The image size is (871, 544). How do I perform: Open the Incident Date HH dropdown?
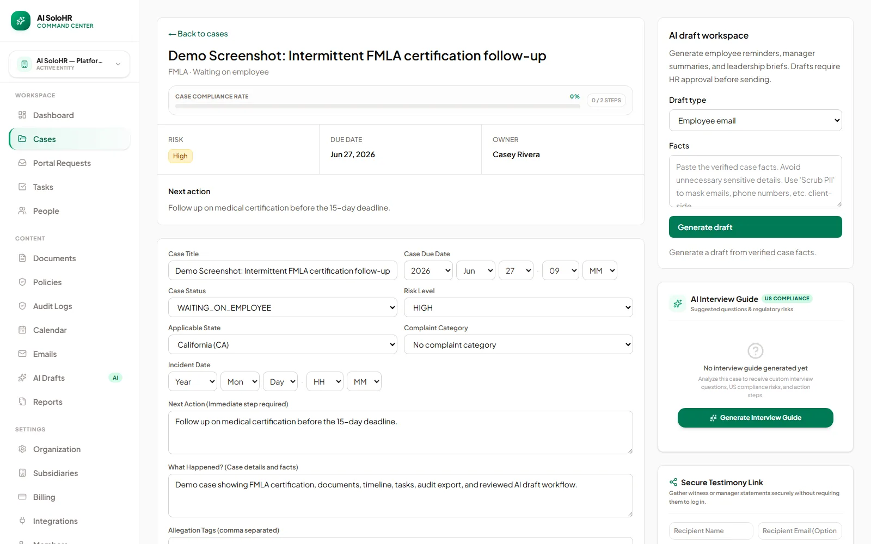(x=325, y=381)
